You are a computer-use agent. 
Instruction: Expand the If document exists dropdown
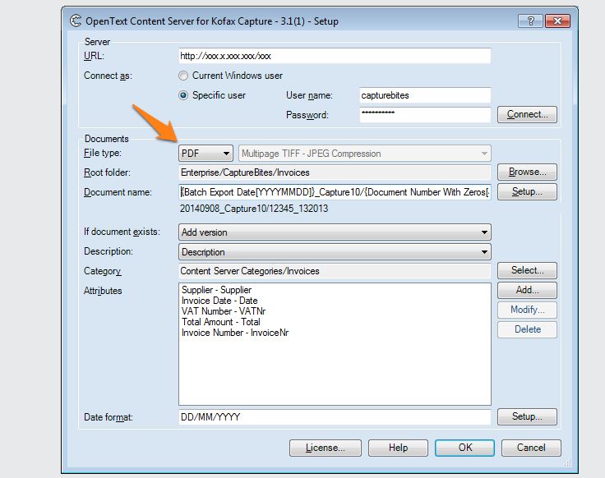click(x=335, y=232)
